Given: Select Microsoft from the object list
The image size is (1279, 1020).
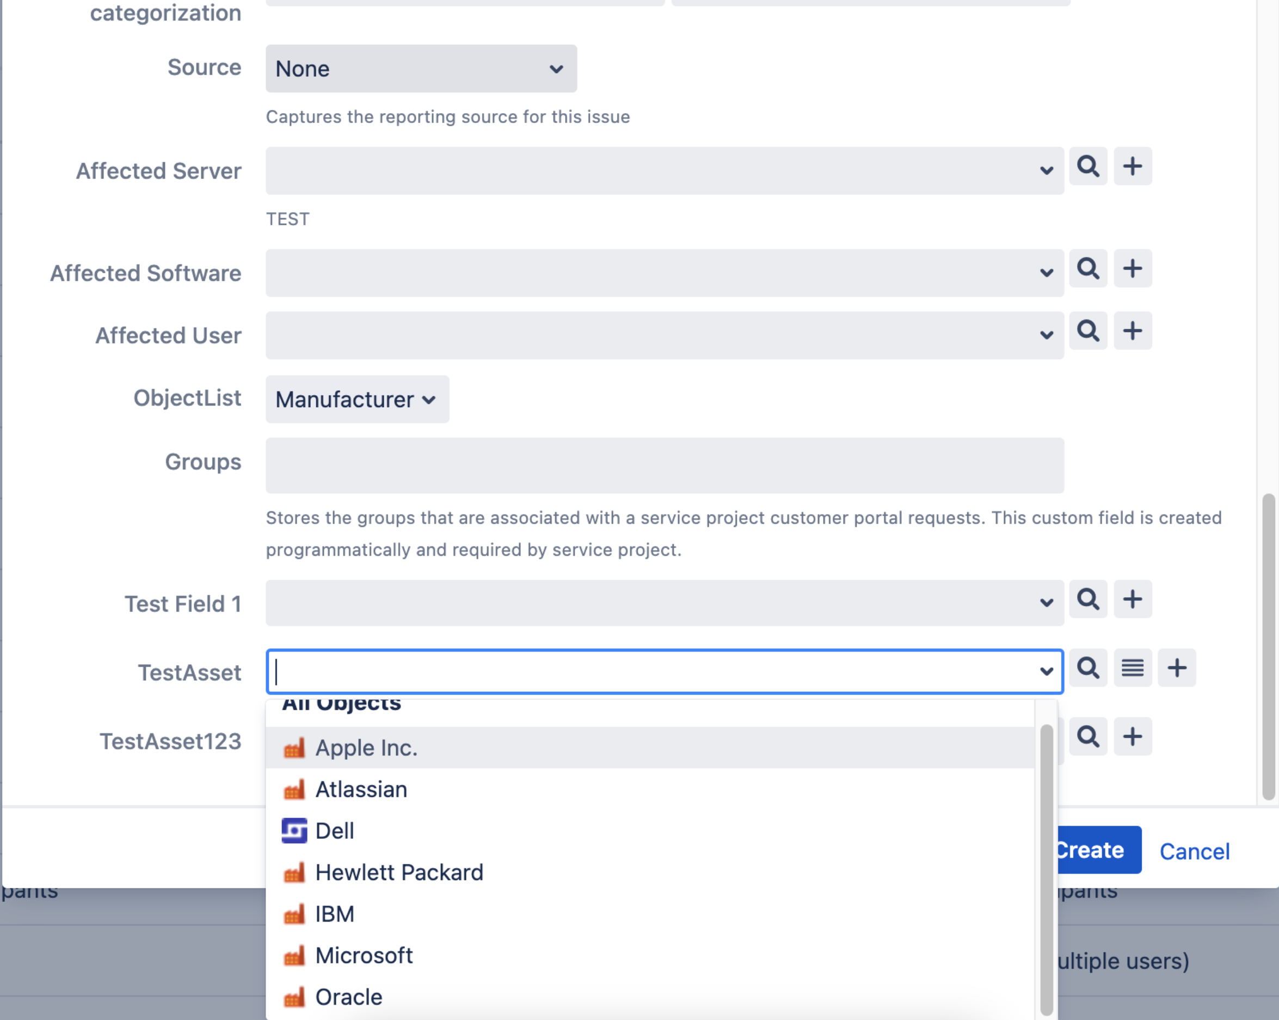Looking at the screenshot, I should pos(650,955).
